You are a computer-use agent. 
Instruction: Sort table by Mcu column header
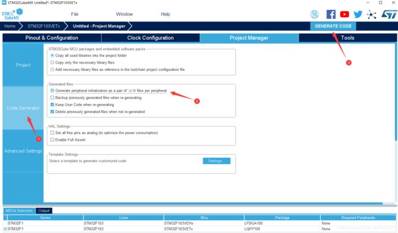click(204, 218)
